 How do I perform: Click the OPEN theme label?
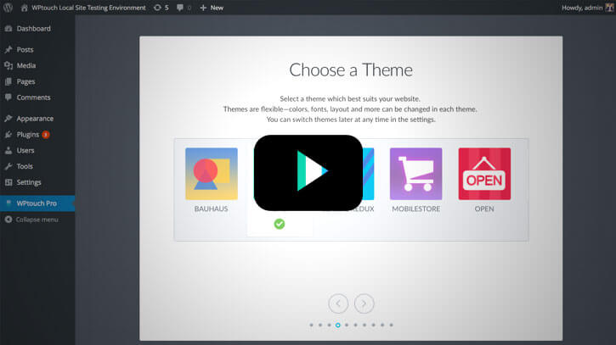484,209
